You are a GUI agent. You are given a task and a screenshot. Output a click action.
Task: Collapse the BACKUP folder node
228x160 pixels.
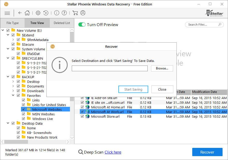(8, 77)
